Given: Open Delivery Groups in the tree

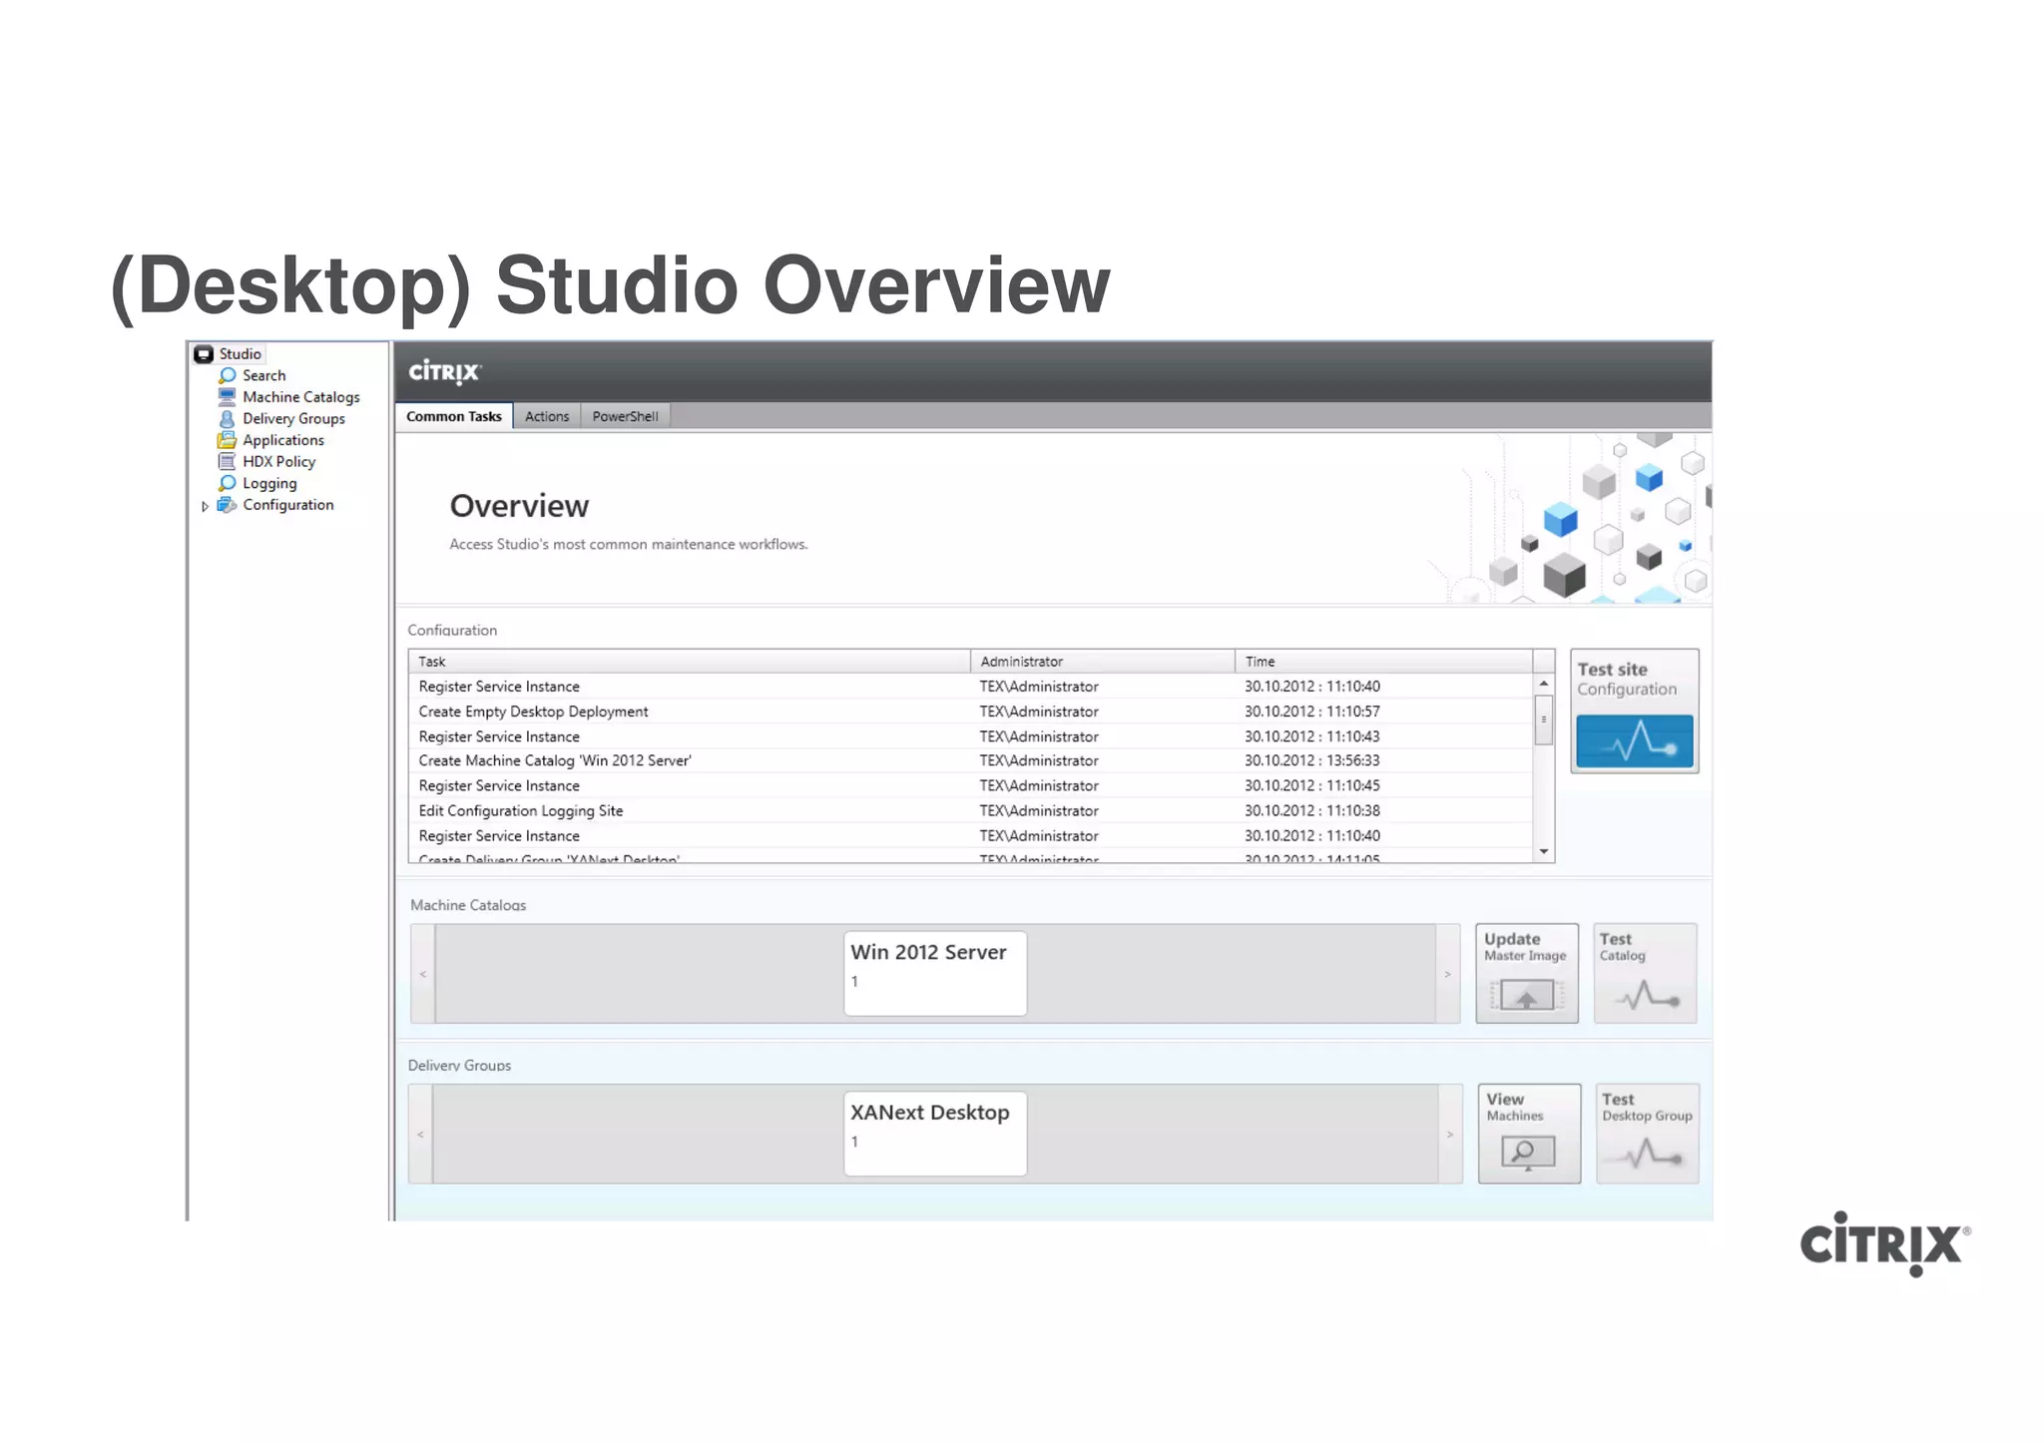Looking at the screenshot, I should tap(293, 419).
